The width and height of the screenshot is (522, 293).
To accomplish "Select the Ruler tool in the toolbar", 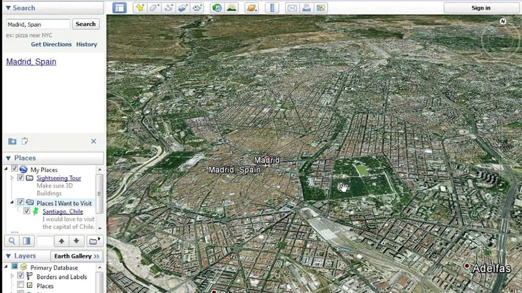I will coord(272,8).
